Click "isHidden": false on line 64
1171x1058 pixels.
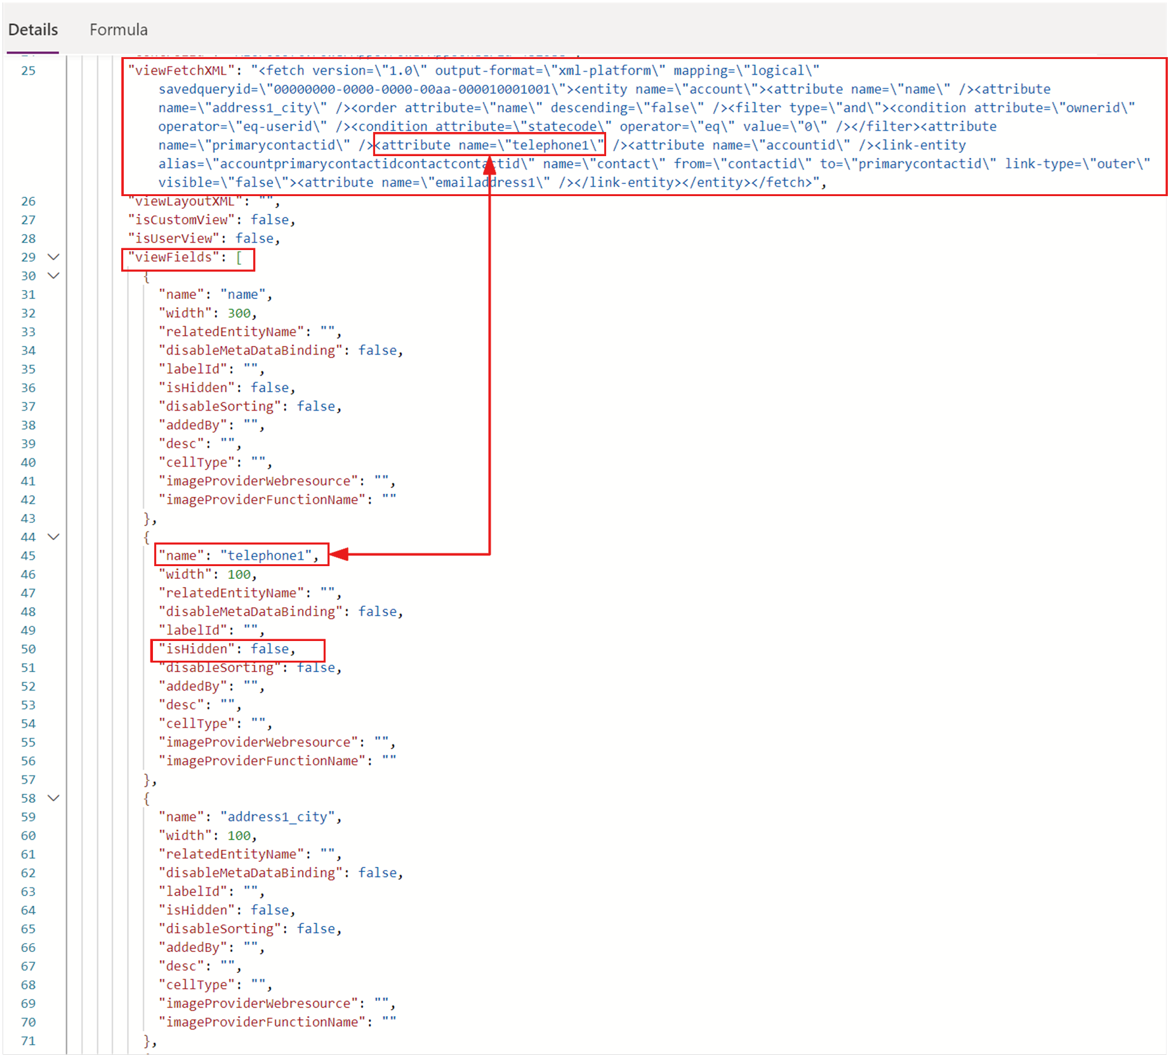(x=227, y=910)
